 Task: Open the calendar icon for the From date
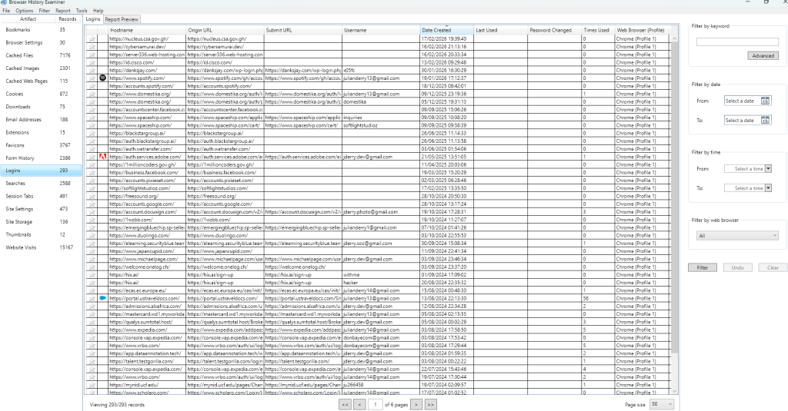click(765, 101)
